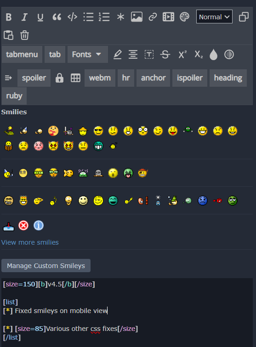Viewport: 256px width, 347px height.
Task: Insert a ruby tag
Action: pyautogui.click(x=14, y=96)
